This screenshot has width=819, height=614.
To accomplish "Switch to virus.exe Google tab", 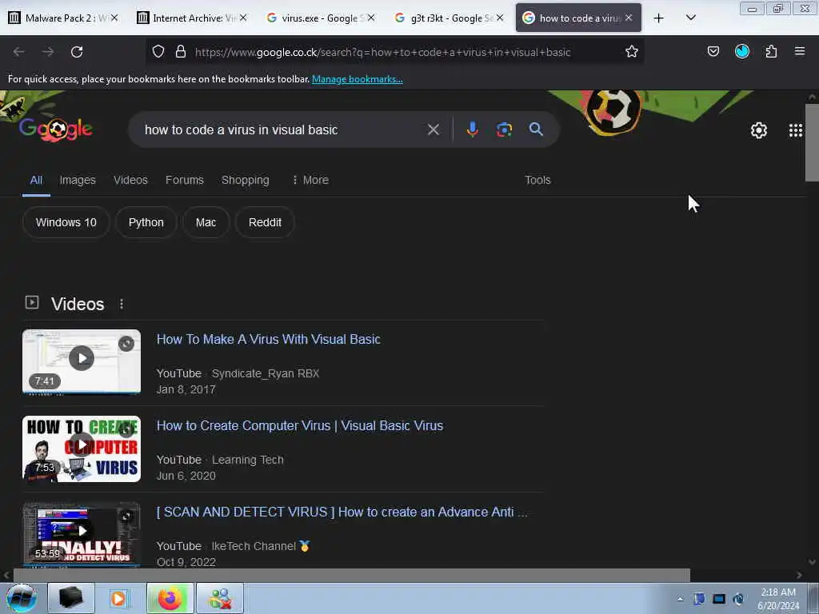I will 320,18.
